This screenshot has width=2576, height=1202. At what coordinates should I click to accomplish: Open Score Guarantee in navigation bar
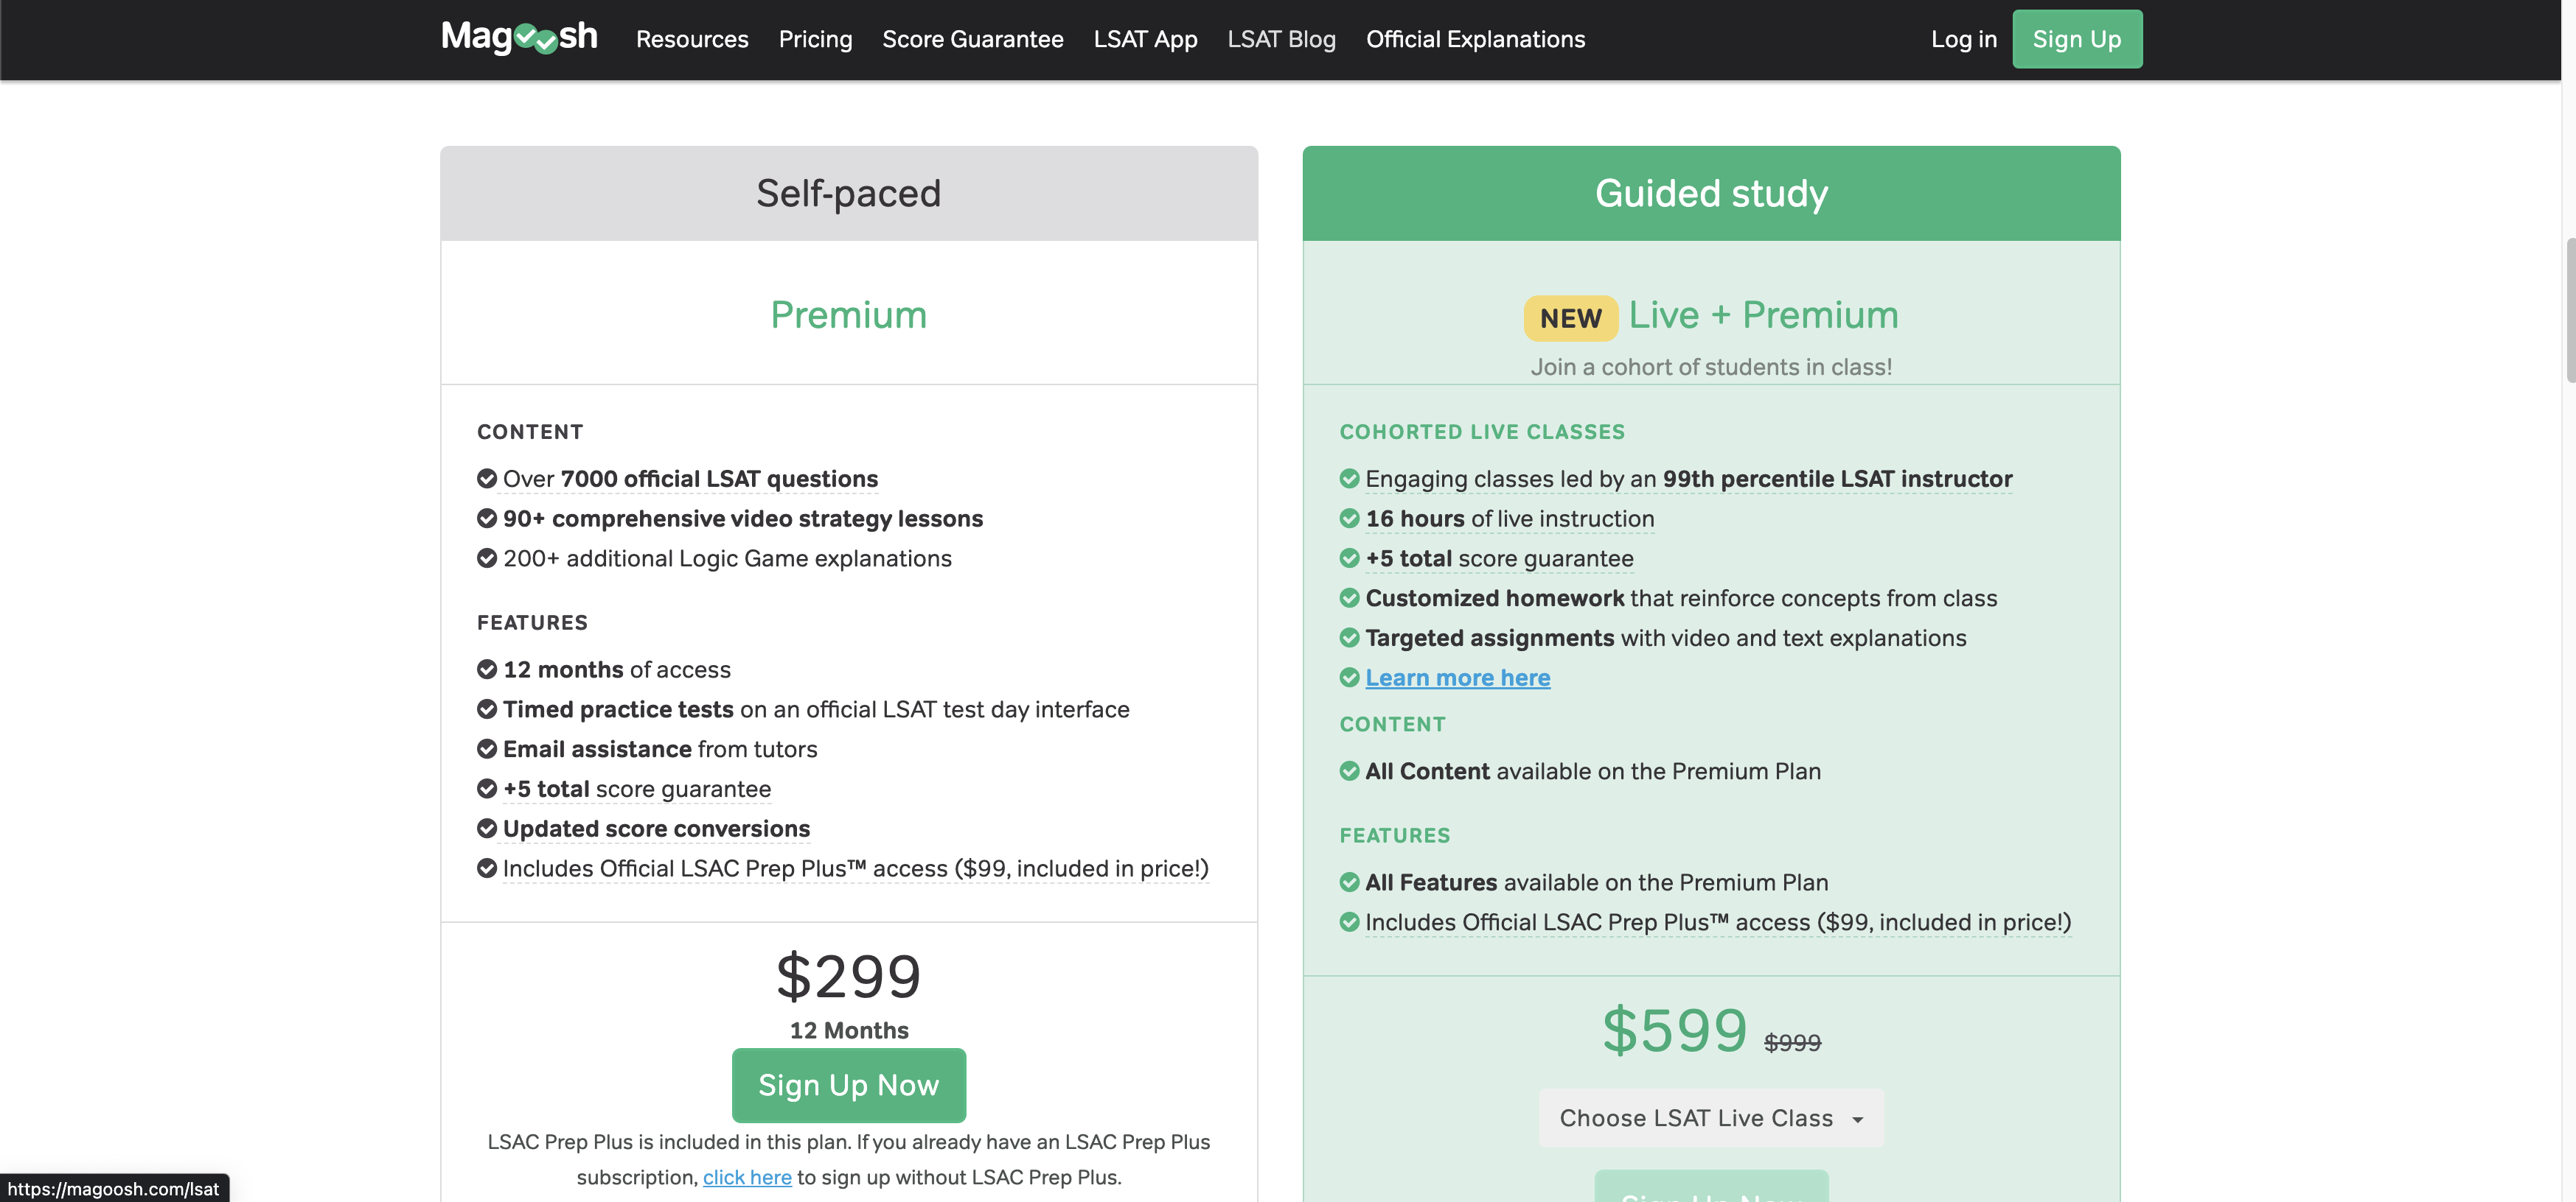tap(972, 39)
